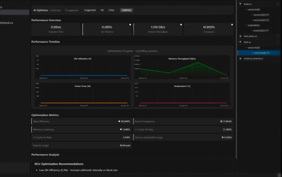Toggle the selection dot on SM Efficiency card
282x177 pixels.
pos(130,25)
